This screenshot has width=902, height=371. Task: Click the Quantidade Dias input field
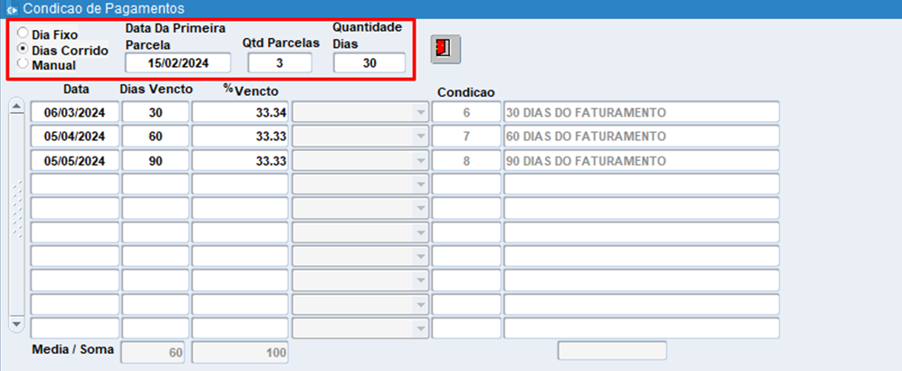point(369,63)
